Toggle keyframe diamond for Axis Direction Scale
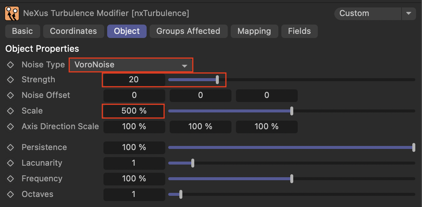Viewport: 422px width, 207px height. point(10,127)
